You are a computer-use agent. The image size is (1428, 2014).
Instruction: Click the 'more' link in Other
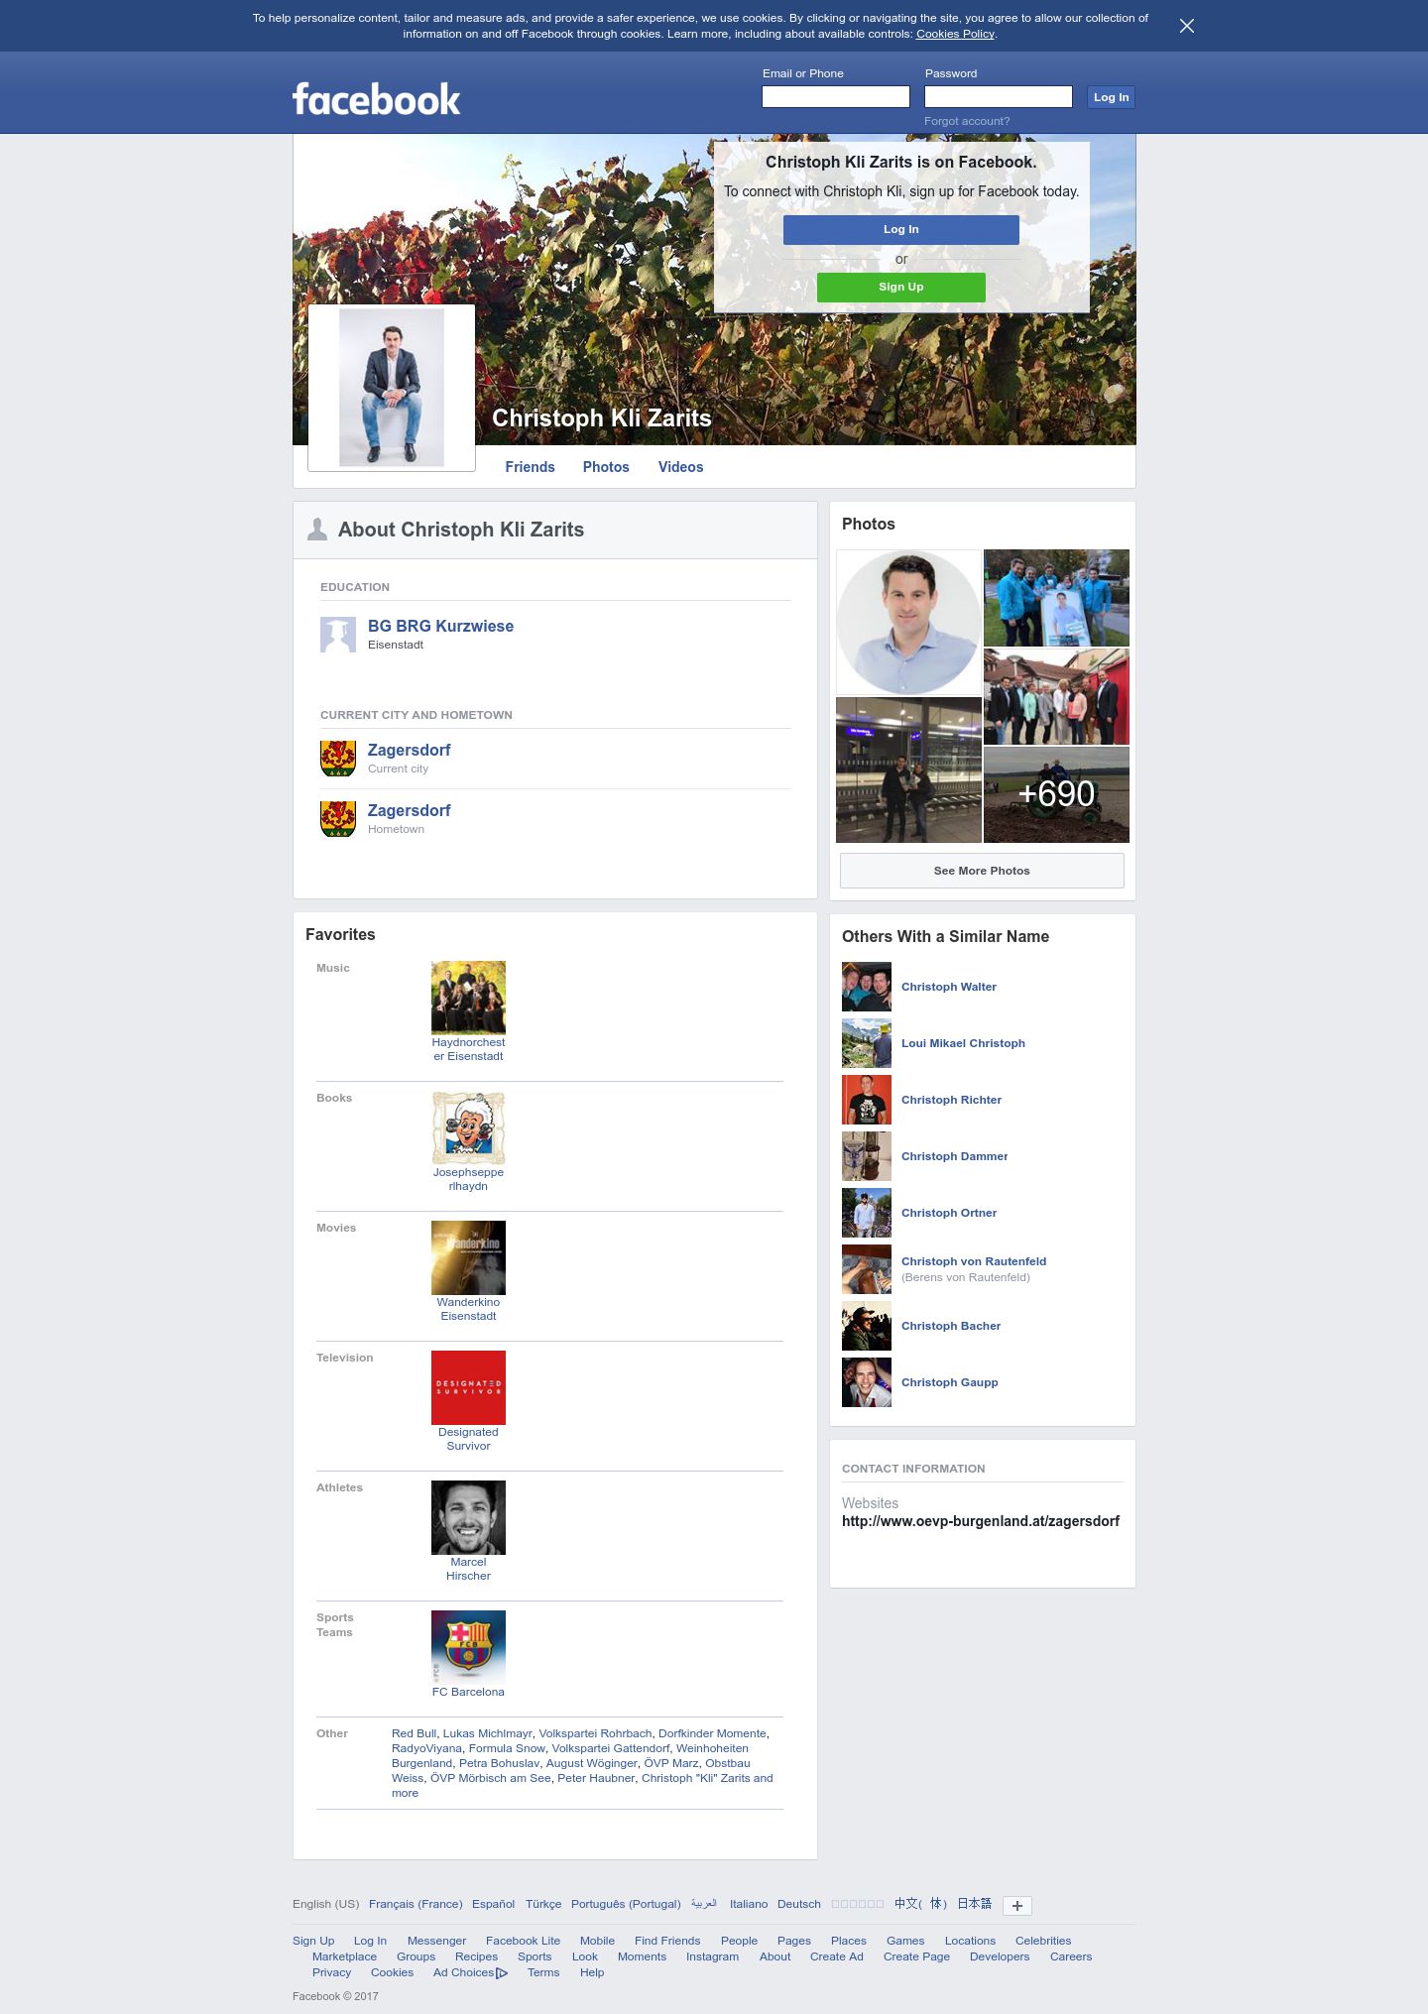tap(405, 1793)
